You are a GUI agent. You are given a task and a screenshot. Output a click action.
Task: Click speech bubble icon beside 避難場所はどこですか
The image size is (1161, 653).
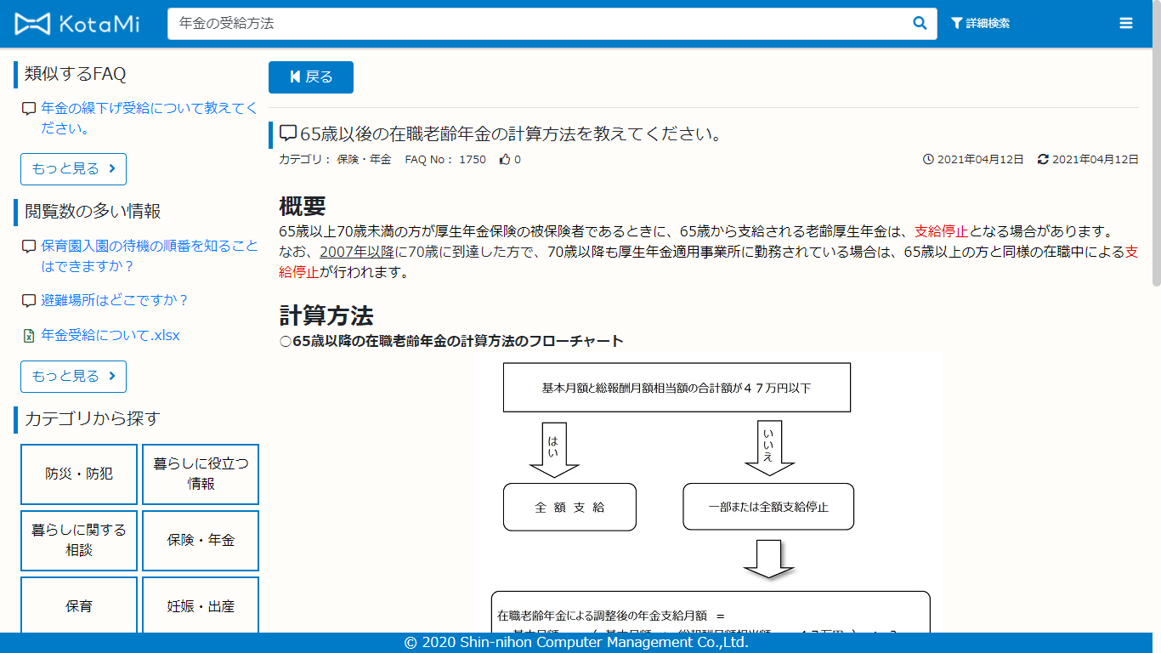[29, 301]
